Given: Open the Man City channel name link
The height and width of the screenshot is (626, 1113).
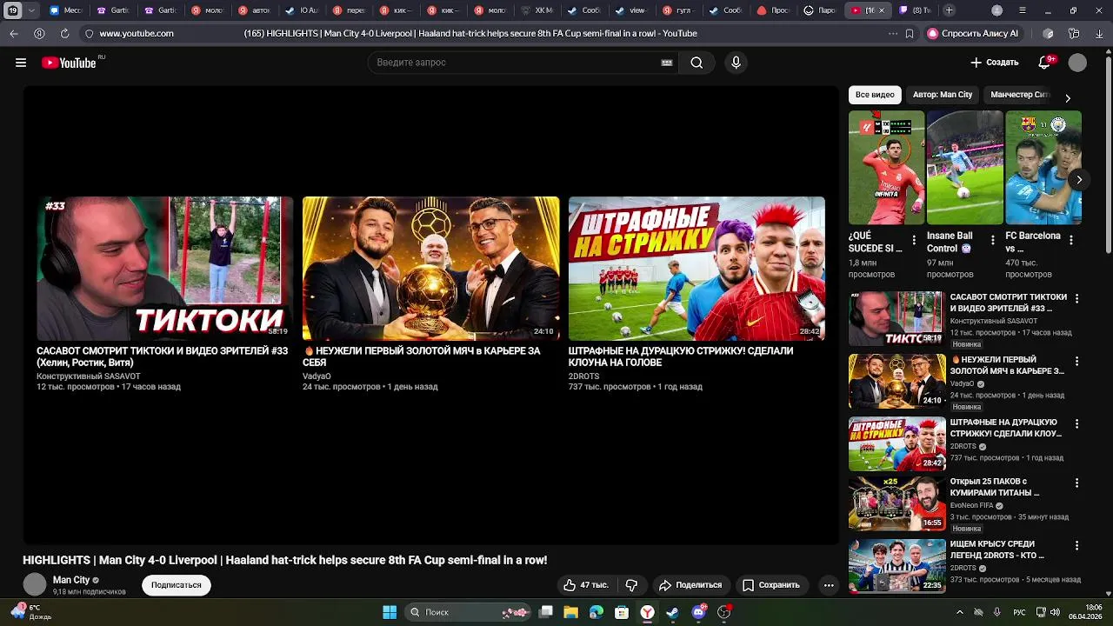Looking at the screenshot, I should click(x=71, y=580).
